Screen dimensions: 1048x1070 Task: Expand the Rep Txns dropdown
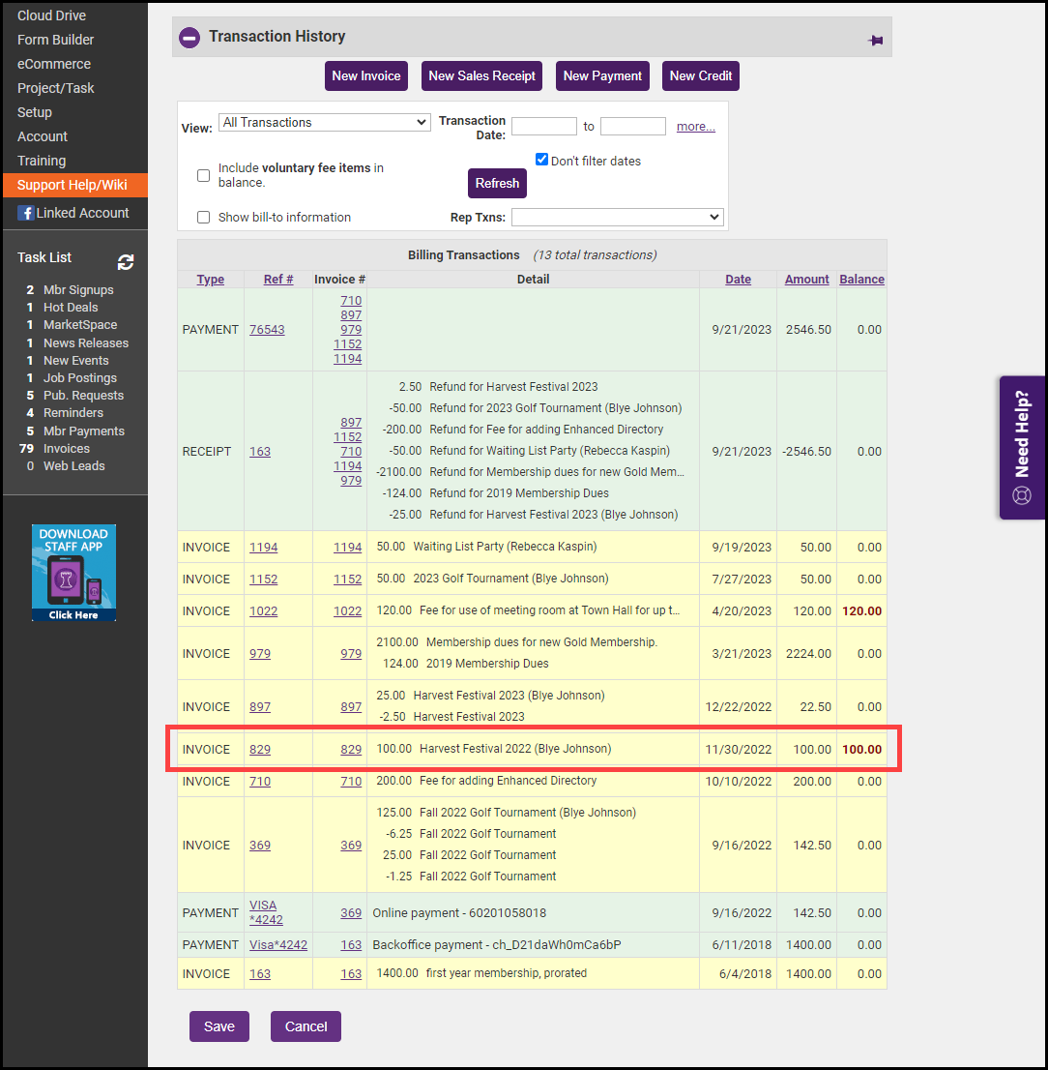pyautogui.click(x=617, y=218)
